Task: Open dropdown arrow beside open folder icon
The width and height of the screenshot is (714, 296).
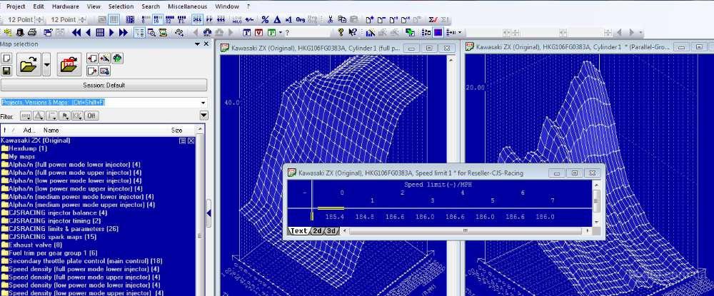Action: 46,66
